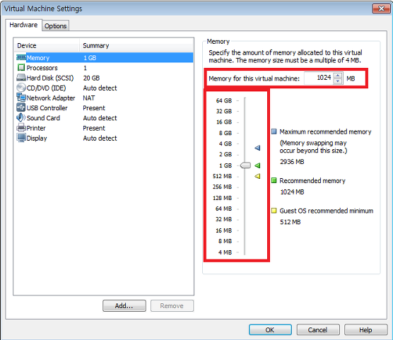Click the Display monitor icon
The image size is (393, 340).
[x=21, y=138]
